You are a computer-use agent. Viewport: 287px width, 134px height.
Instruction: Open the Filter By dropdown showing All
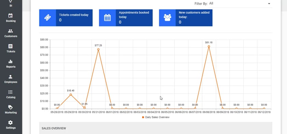(x=240, y=3)
